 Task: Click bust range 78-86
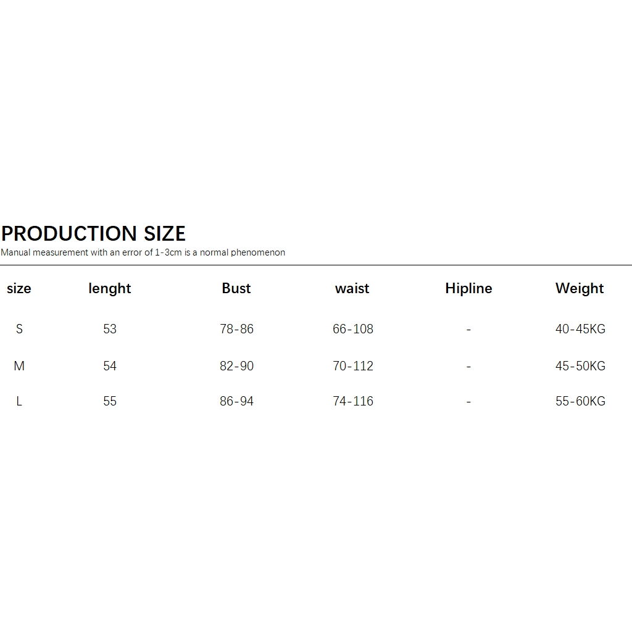237,329
